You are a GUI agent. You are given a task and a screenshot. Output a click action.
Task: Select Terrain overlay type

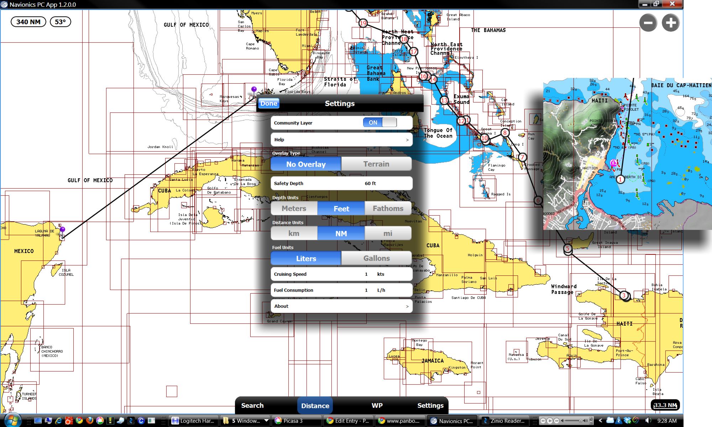(x=376, y=164)
